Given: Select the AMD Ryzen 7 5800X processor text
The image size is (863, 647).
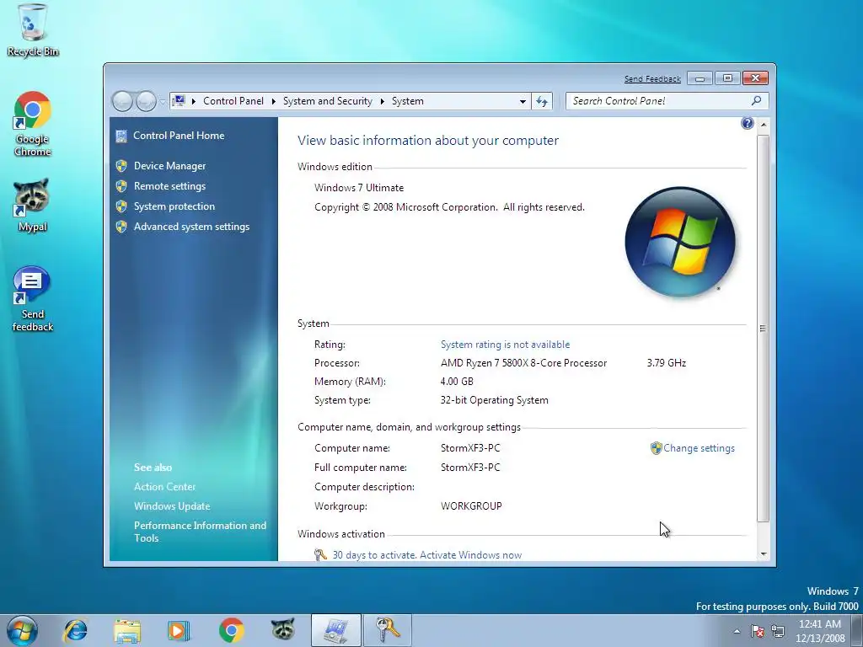Looking at the screenshot, I should click(523, 363).
